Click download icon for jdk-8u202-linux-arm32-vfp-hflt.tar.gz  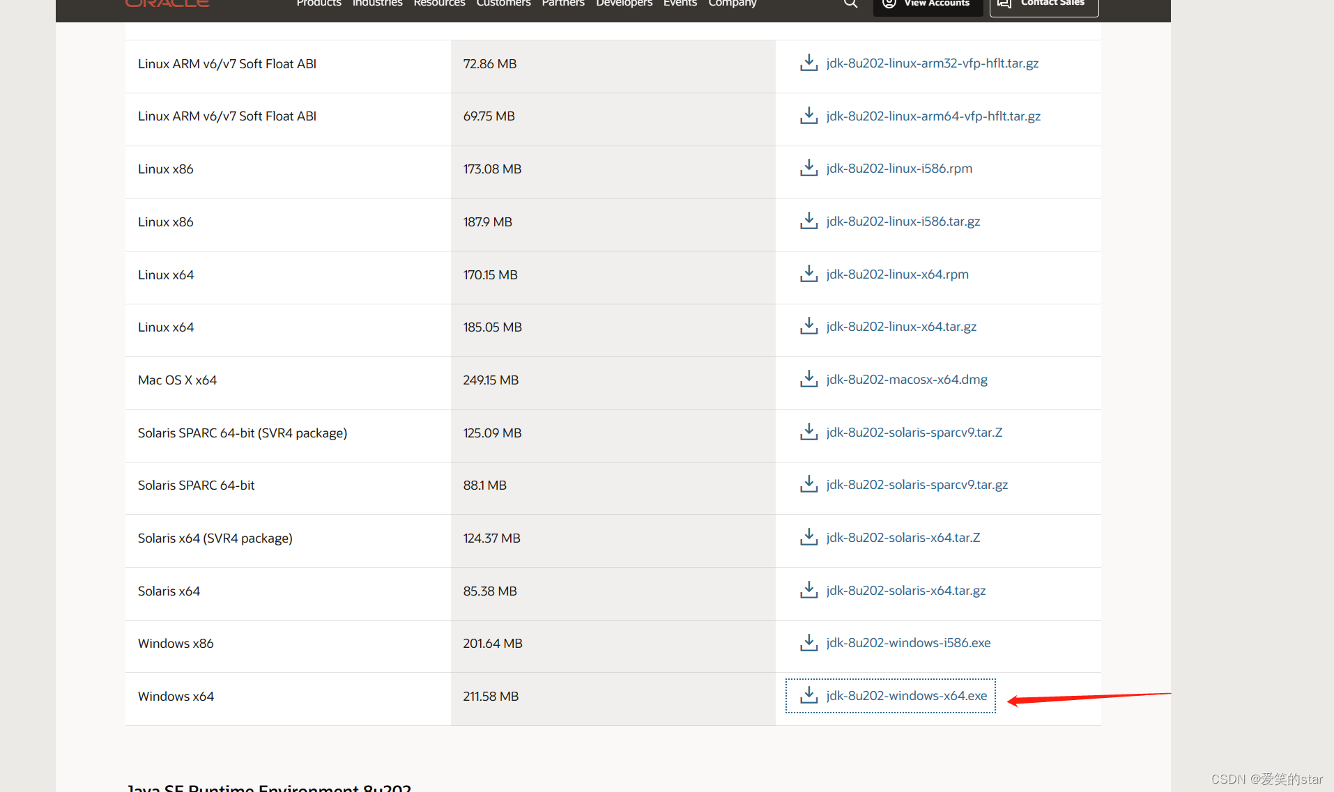[808, 63]
